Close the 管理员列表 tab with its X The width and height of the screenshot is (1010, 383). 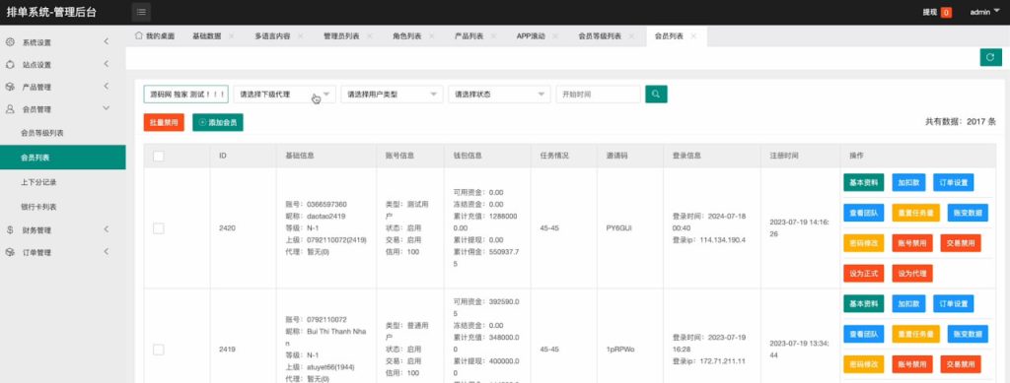coord(370,36)
